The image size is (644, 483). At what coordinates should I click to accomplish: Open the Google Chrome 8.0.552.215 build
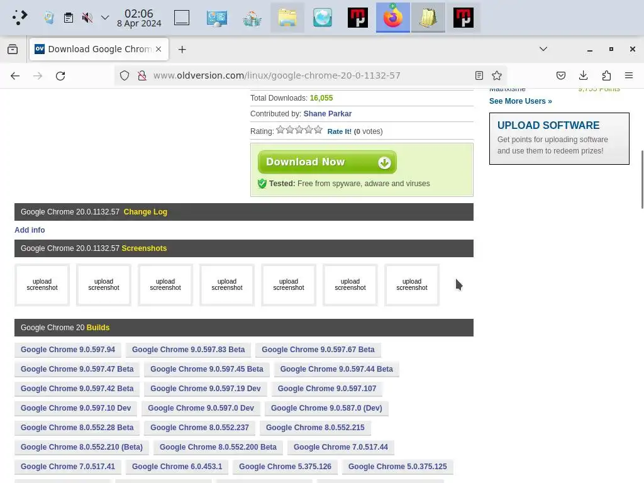tap(315, 428)
